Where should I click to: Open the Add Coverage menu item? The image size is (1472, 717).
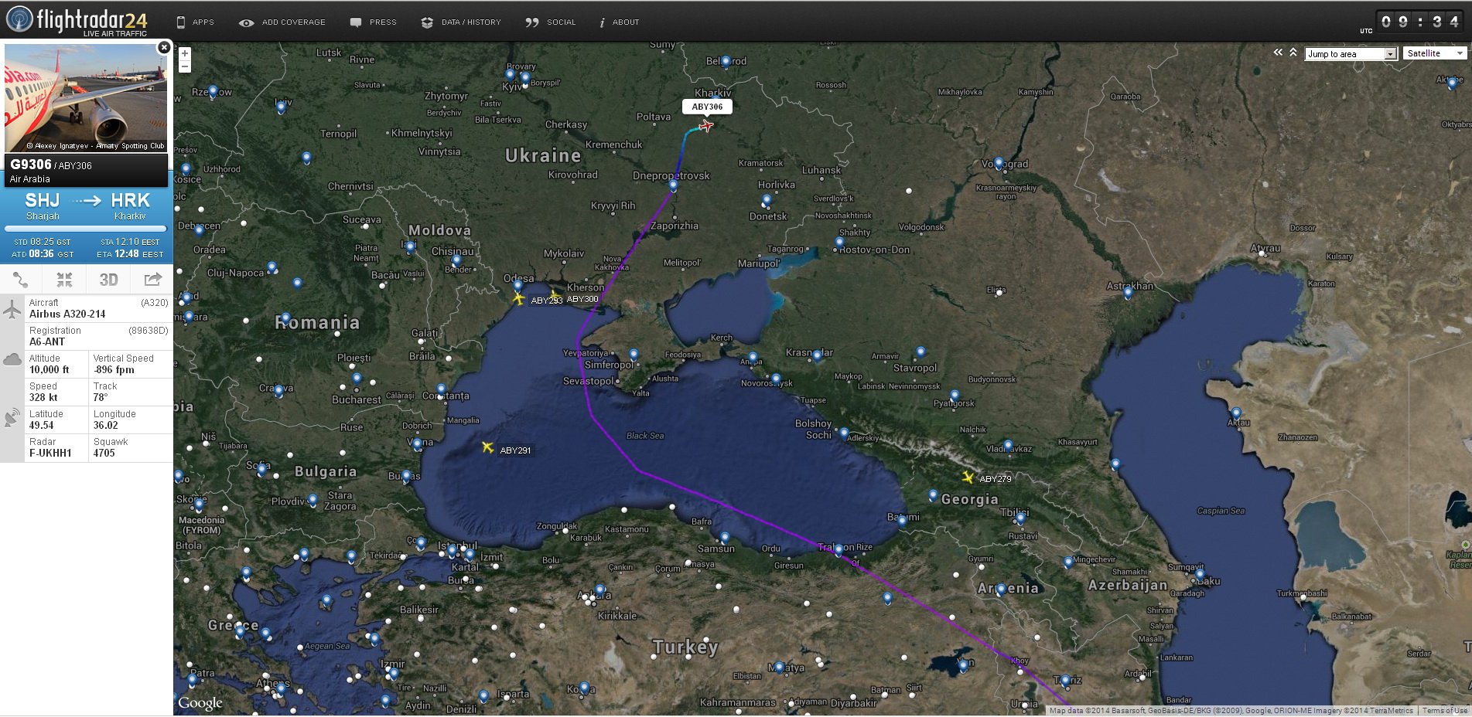tap(282, 22)
